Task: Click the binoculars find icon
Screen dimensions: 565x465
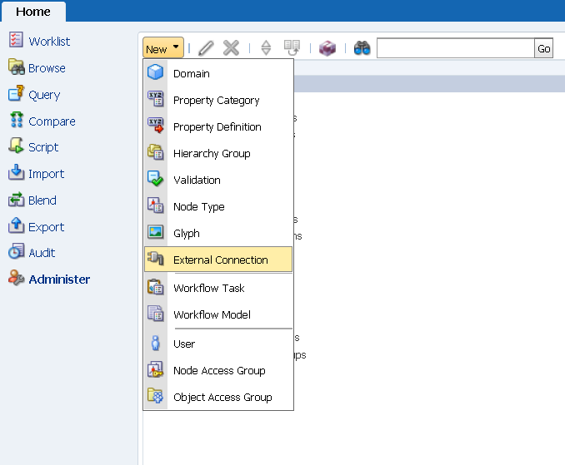Action: (x=362, y=48)
